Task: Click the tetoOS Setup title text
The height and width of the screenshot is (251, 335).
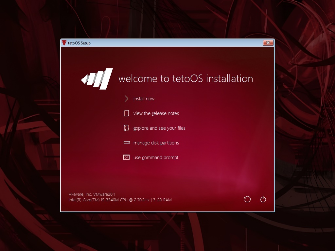Action: coord(79,43)
